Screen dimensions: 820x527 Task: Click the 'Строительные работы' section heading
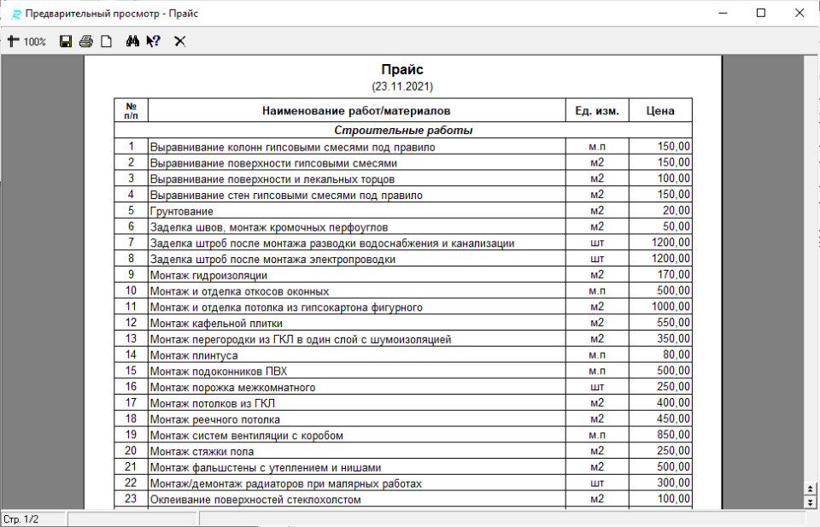pyautogui.click(x=403, y=131)
